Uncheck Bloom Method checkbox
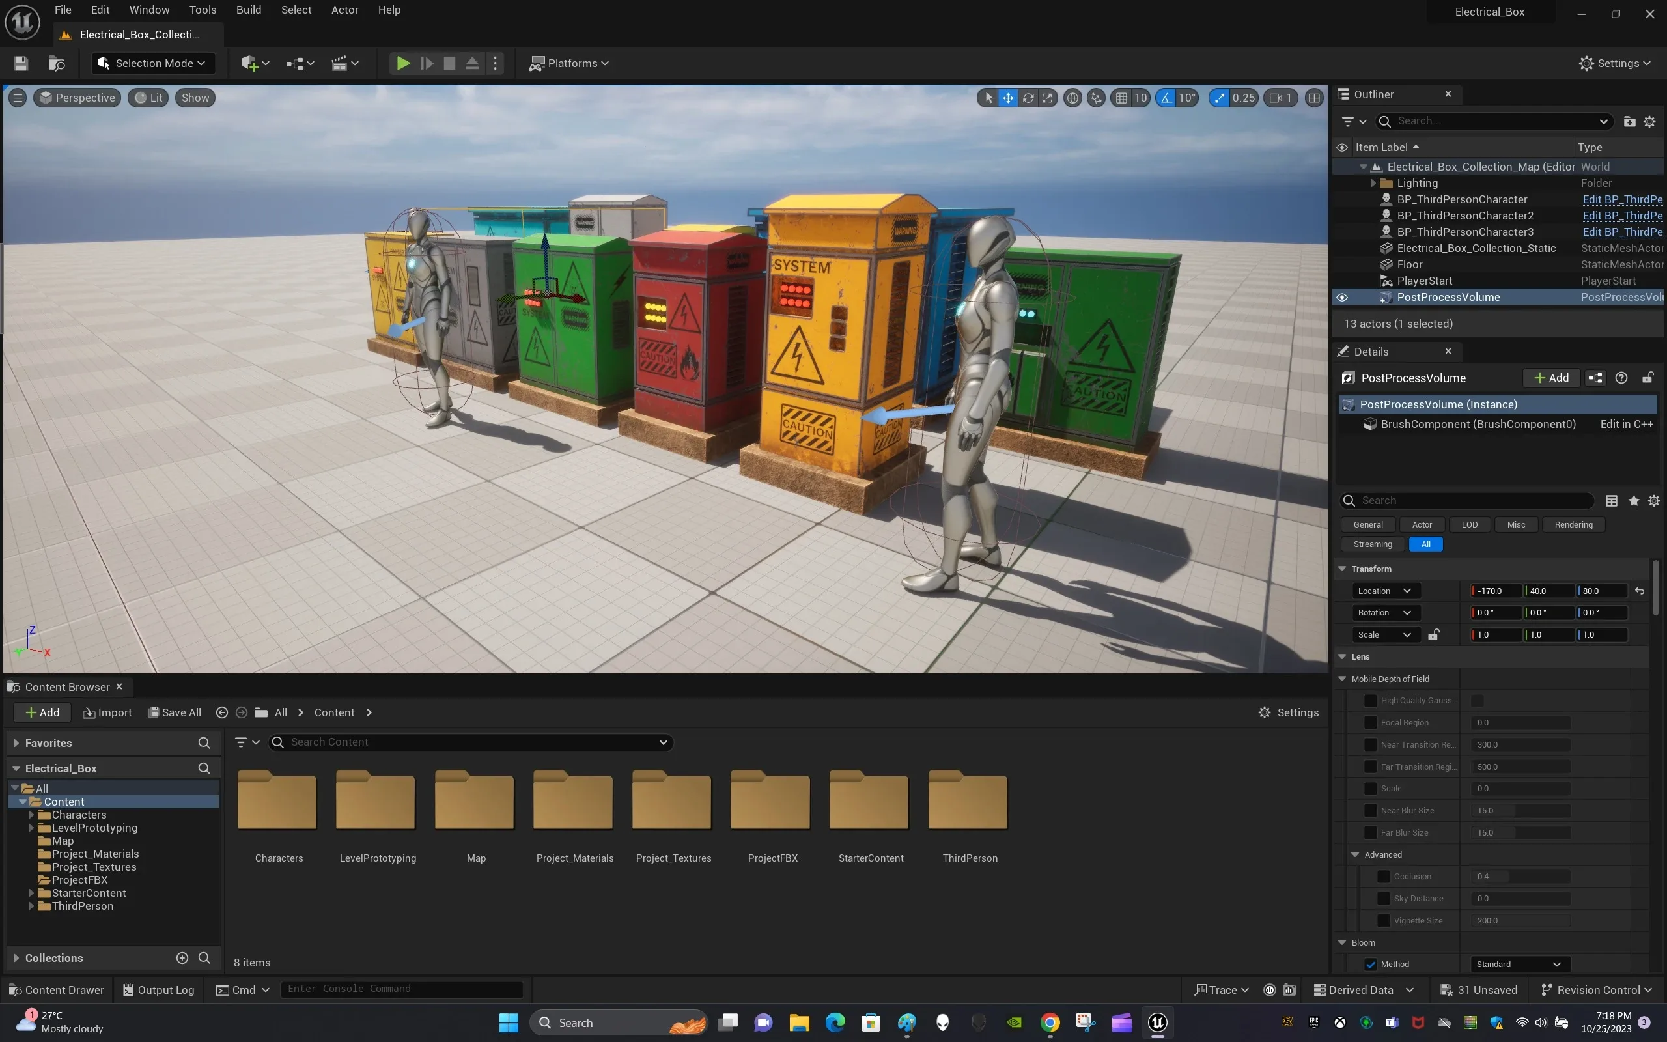Screen dimensions: 1667x1042 [x=1371, y=964]
